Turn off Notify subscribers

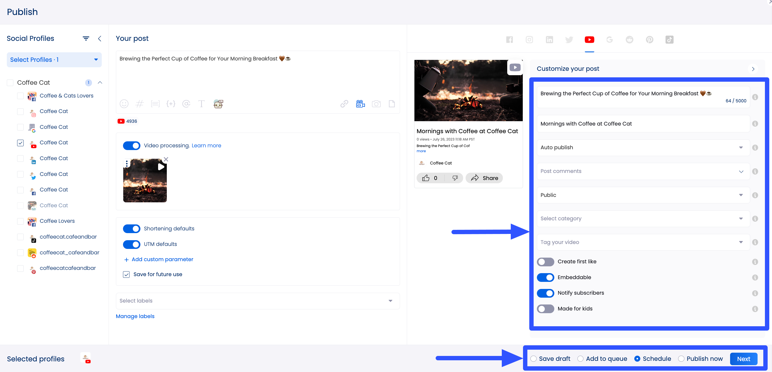(x=545, y=293)
